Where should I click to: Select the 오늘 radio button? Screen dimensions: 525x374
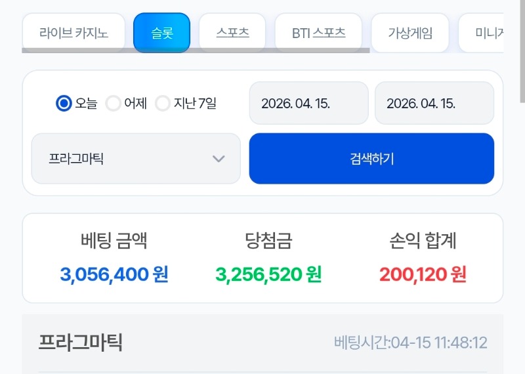click(64, 103)
